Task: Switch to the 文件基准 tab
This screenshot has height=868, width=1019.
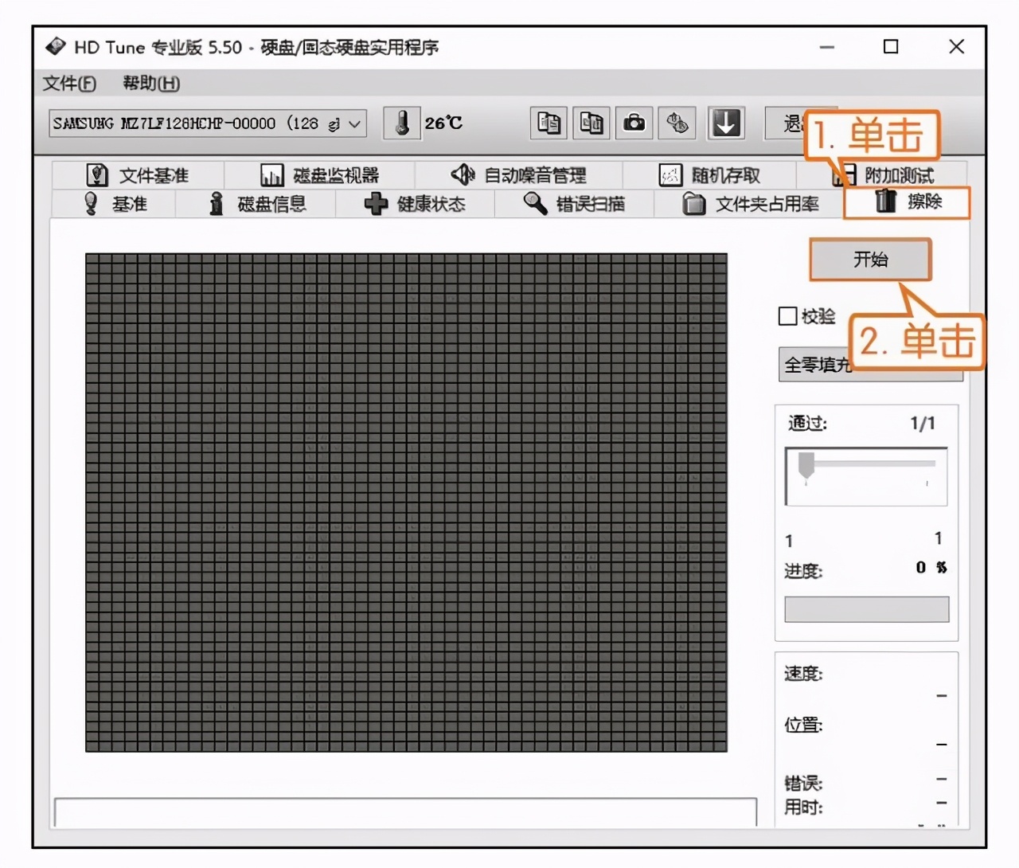Action: (138, 175)
